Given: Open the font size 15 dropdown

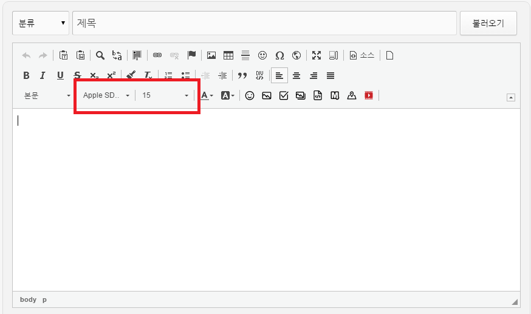Looking at the screenshot, I should coord(165,95).
